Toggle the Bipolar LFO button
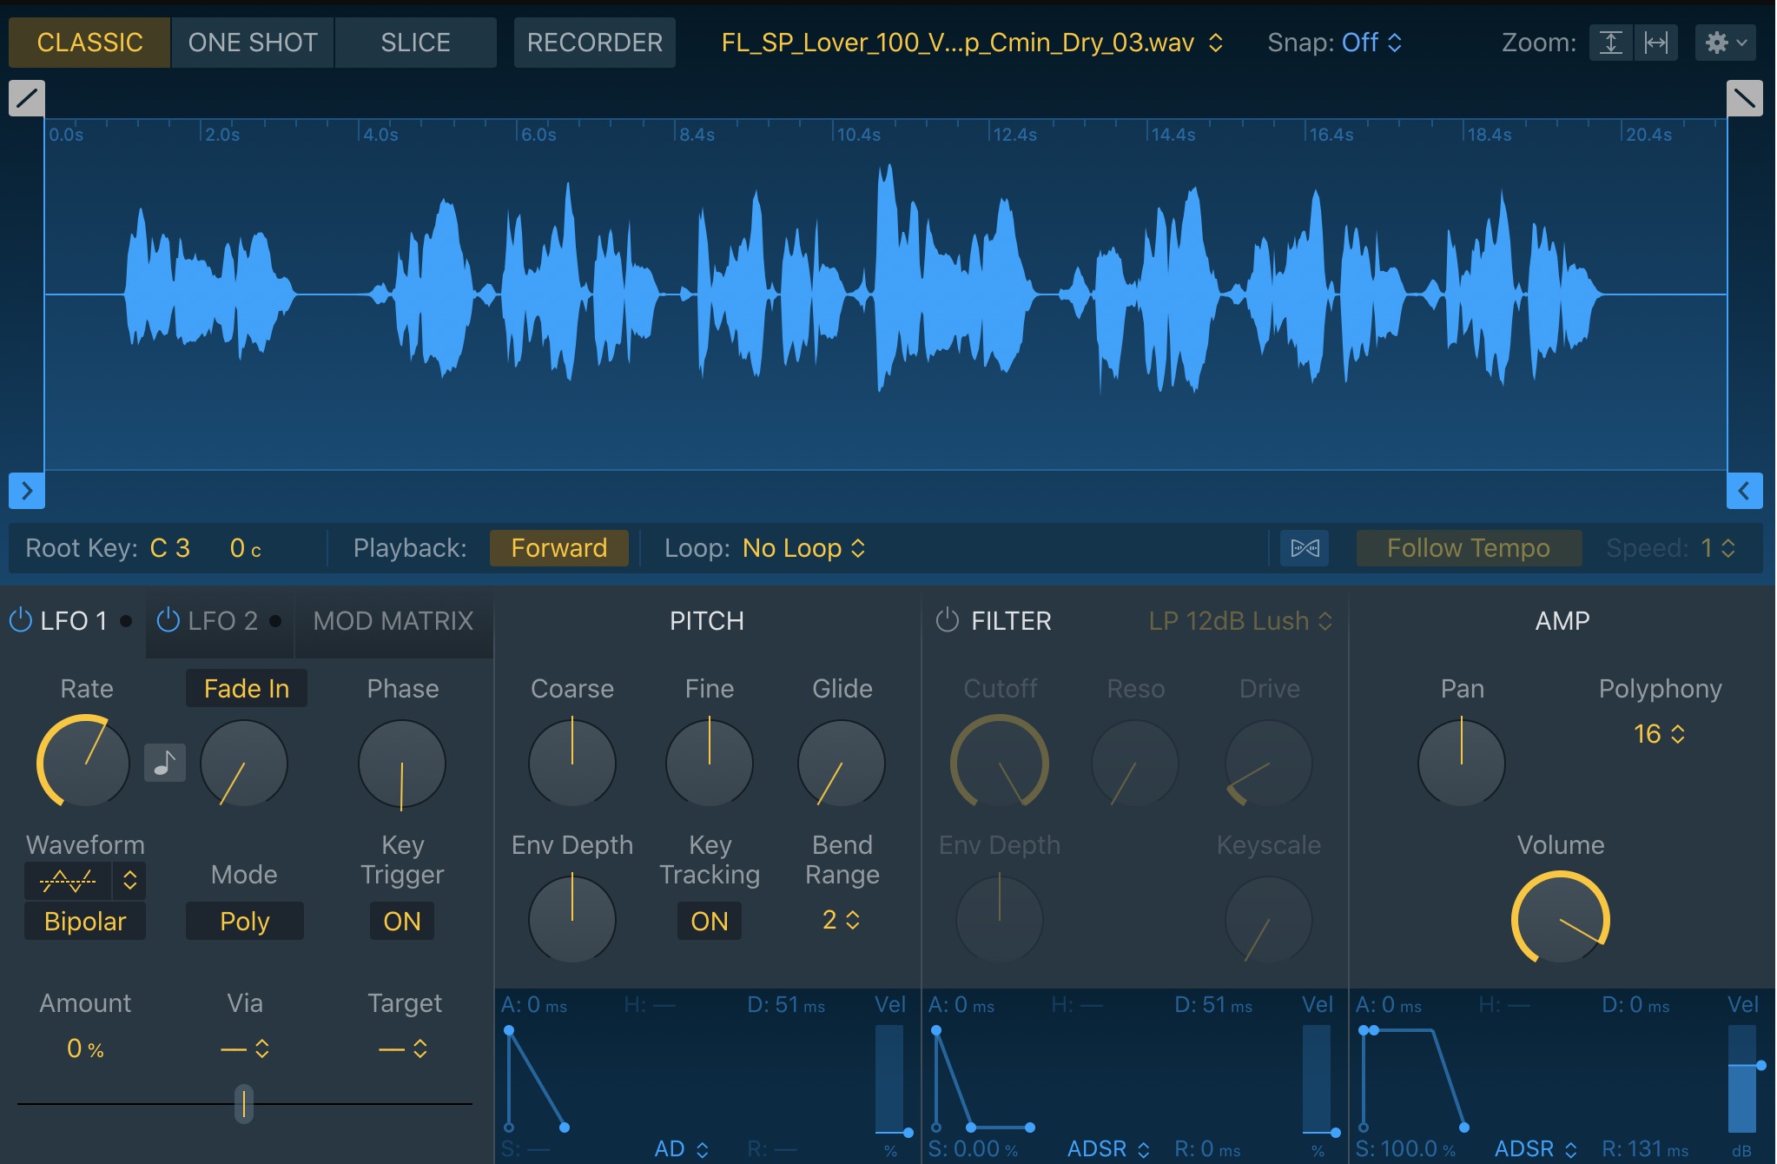Screen dimensions: 1777x1164 point(85,921)
